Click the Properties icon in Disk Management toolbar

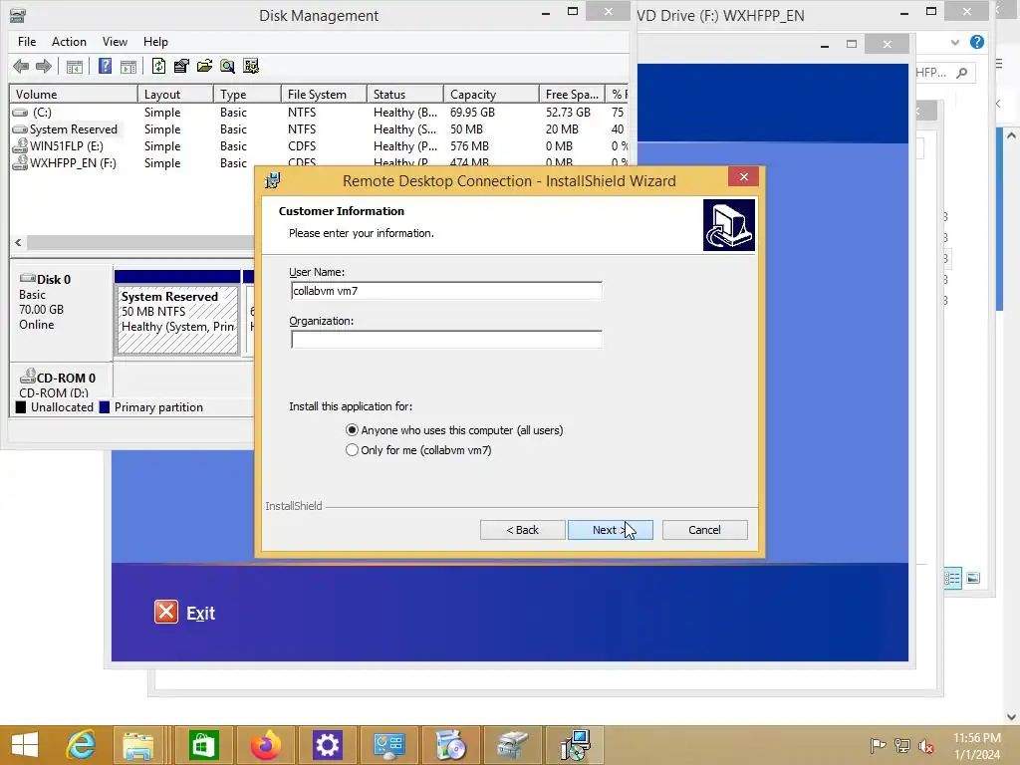tap(181, 66)
